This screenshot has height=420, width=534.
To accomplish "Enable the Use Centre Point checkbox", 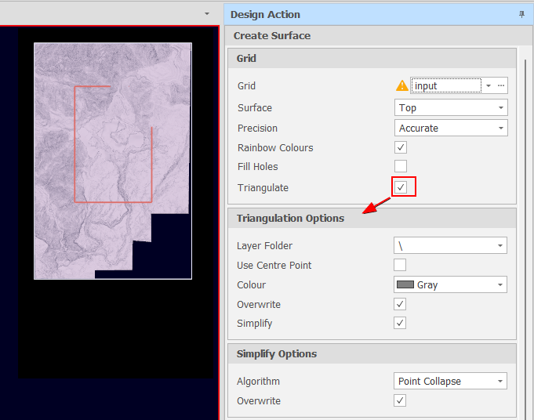I will (x=400, y=265).
